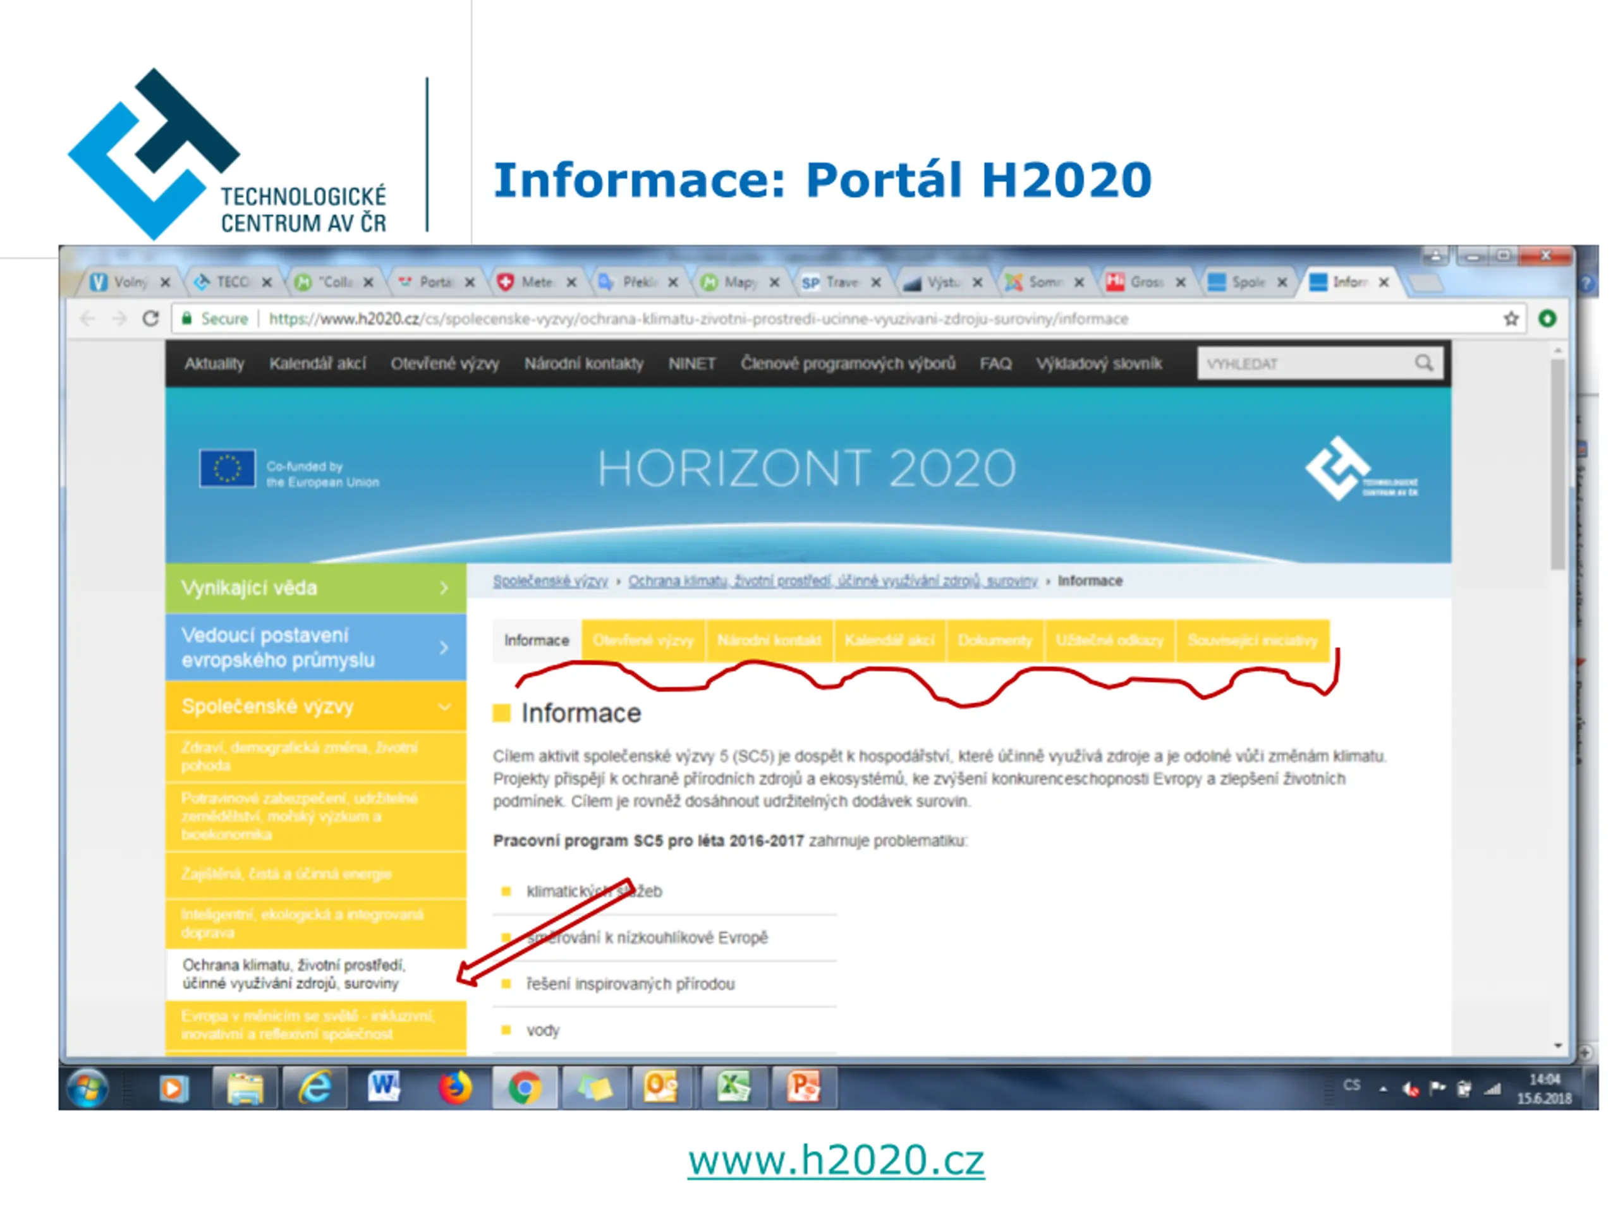The width and height of the screenshot is (1618, 1213).
Task: Select the Informace content tab
Action: 536,641
